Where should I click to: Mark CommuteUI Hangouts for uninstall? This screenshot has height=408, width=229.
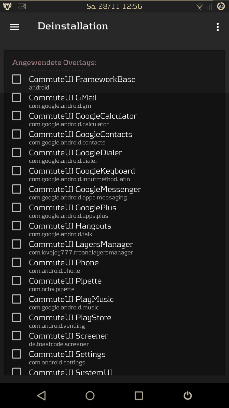coord(17,226)
